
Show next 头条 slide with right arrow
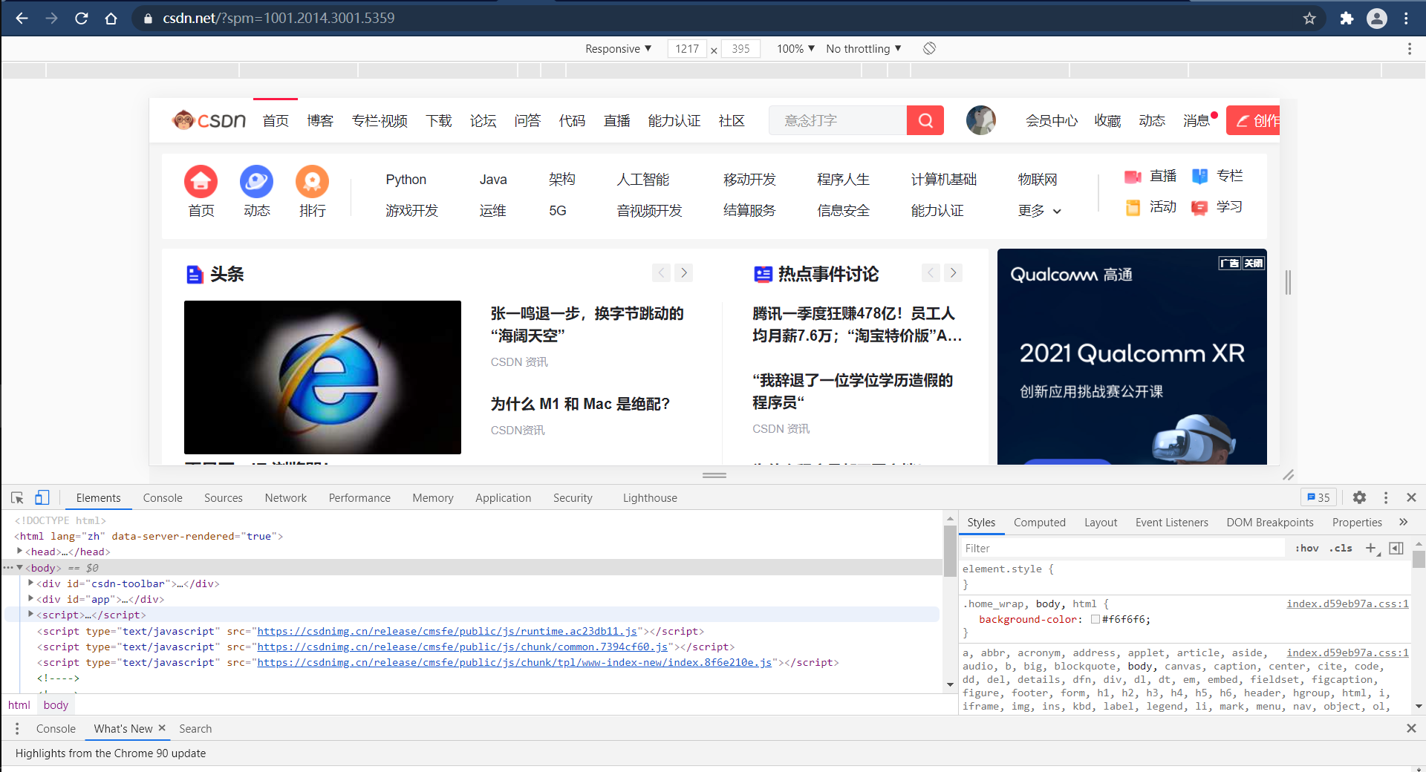pos(684,272)
